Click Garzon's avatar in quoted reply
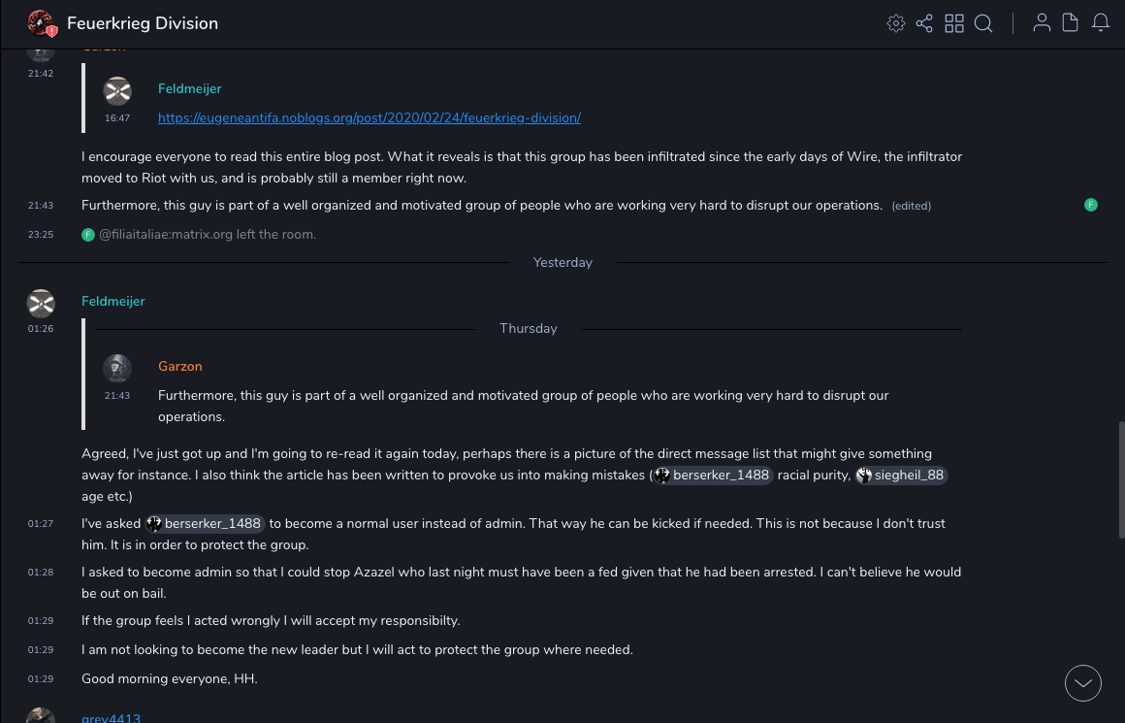The height and width of the screenshot is (723, 1125). pyautogui.click(x=117, y=369)
